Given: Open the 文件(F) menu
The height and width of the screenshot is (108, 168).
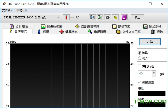Looking at the screenshot, I should pos(7,10).
